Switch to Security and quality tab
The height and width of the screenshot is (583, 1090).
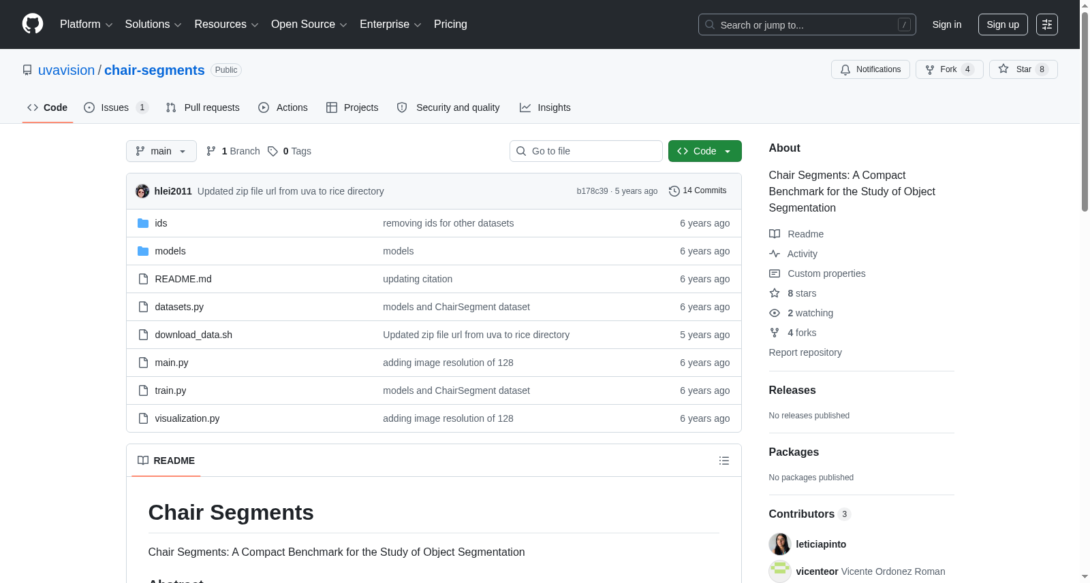(448, 107)
